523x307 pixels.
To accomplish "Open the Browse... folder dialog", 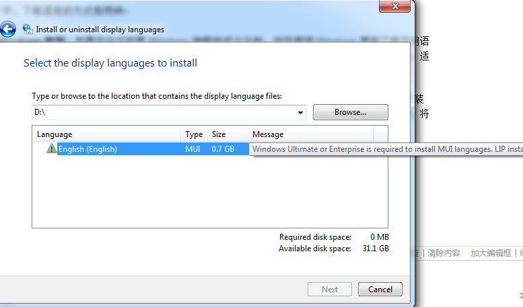I will coord(350,112).
